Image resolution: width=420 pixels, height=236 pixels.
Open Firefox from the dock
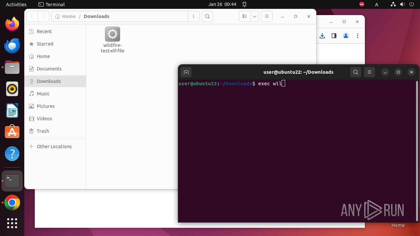pos(12,24)
